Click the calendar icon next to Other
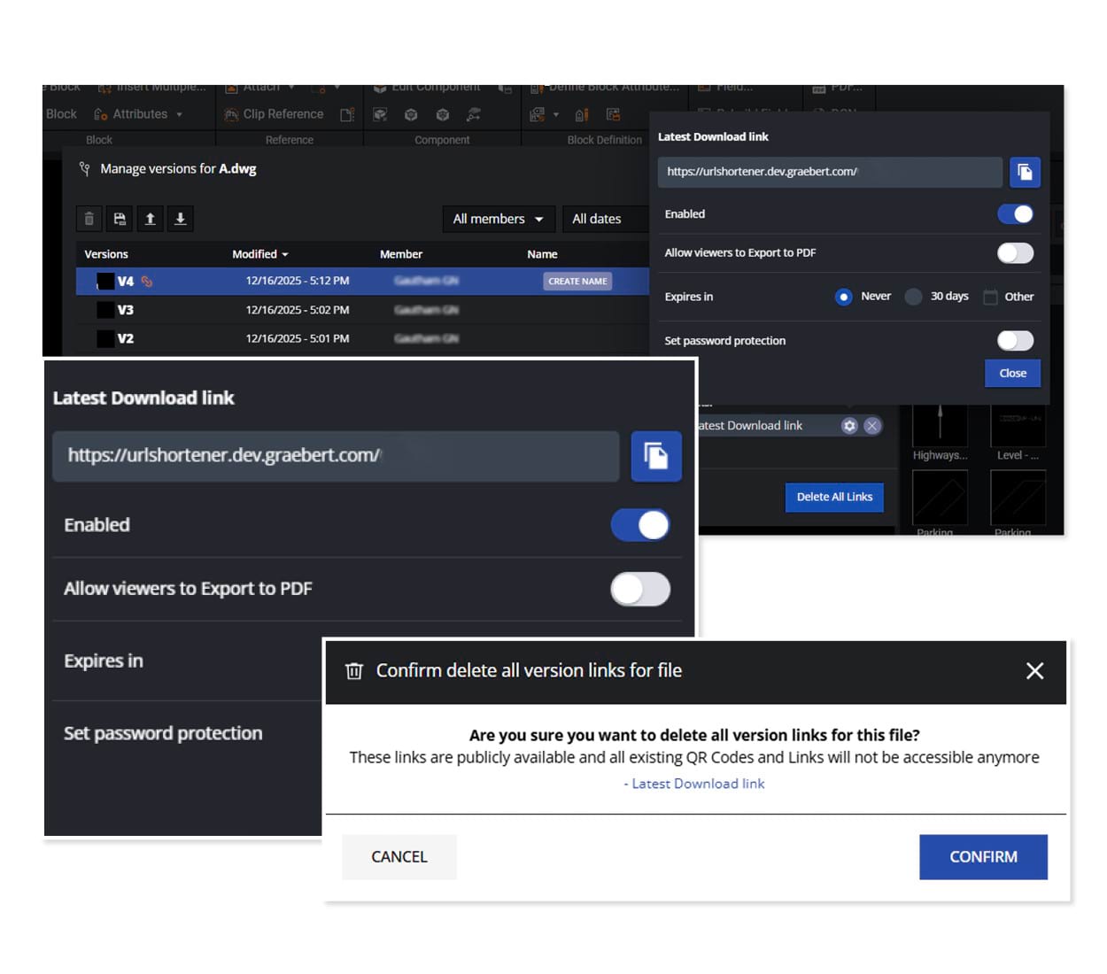The image size is (1107, 974). pos(990,297)
